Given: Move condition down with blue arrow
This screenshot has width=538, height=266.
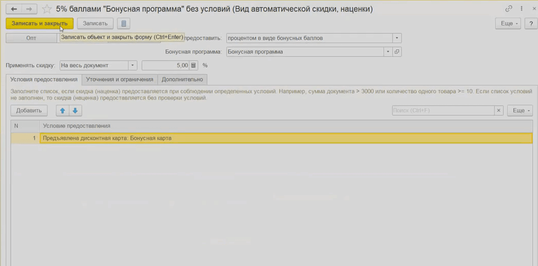Looking at the screenshot, I should [75, 110].
